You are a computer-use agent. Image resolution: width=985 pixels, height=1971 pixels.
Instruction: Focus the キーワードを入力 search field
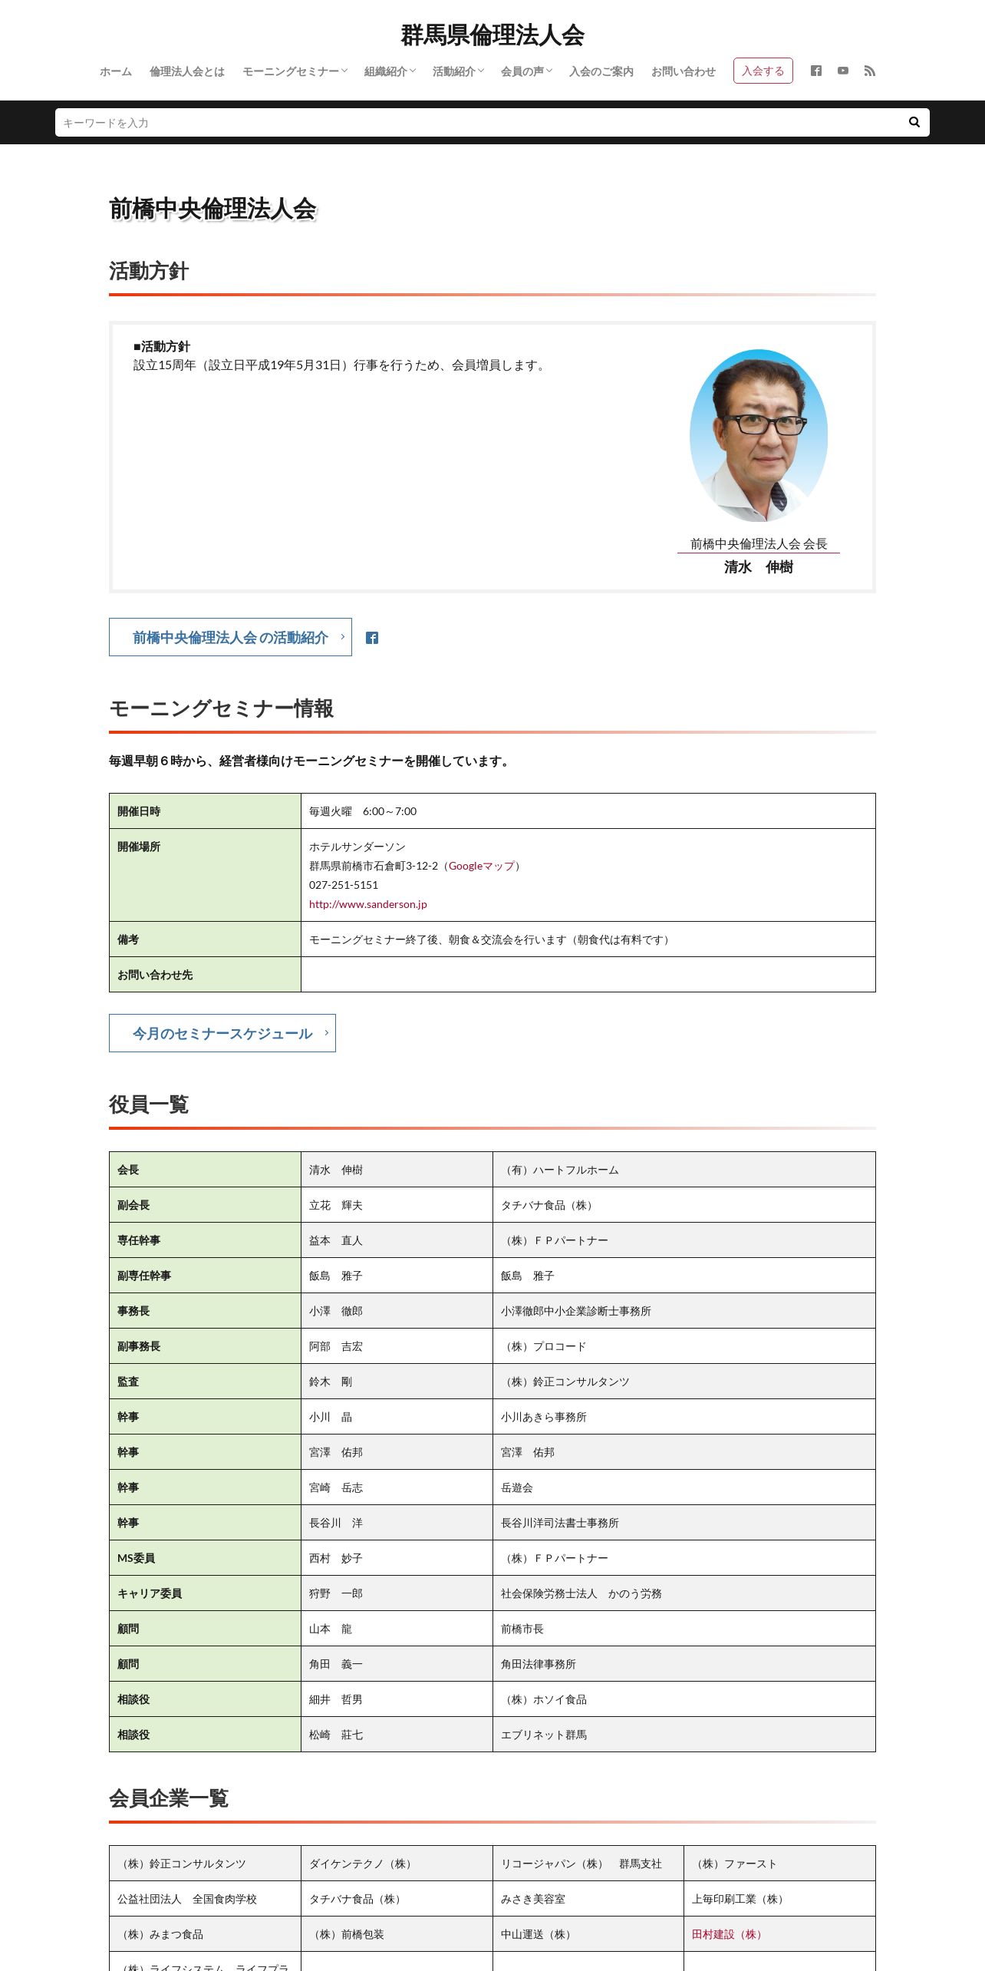pyautogui.click(x=480, y=122)
